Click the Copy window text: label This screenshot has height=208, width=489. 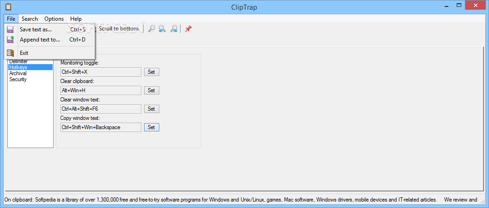point(80,119)
